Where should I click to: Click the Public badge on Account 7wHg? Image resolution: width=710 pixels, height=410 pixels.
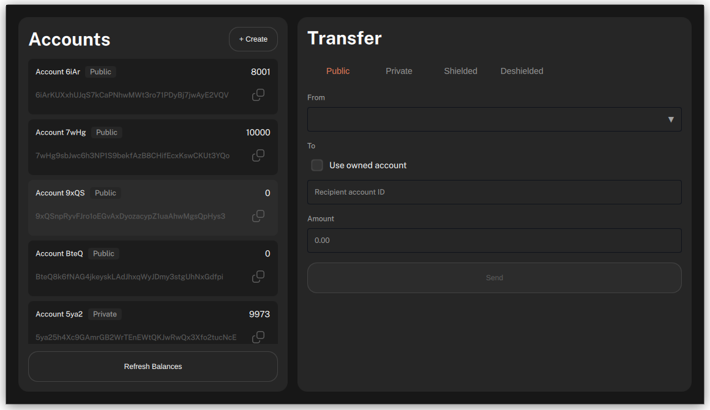coord(106,133)
